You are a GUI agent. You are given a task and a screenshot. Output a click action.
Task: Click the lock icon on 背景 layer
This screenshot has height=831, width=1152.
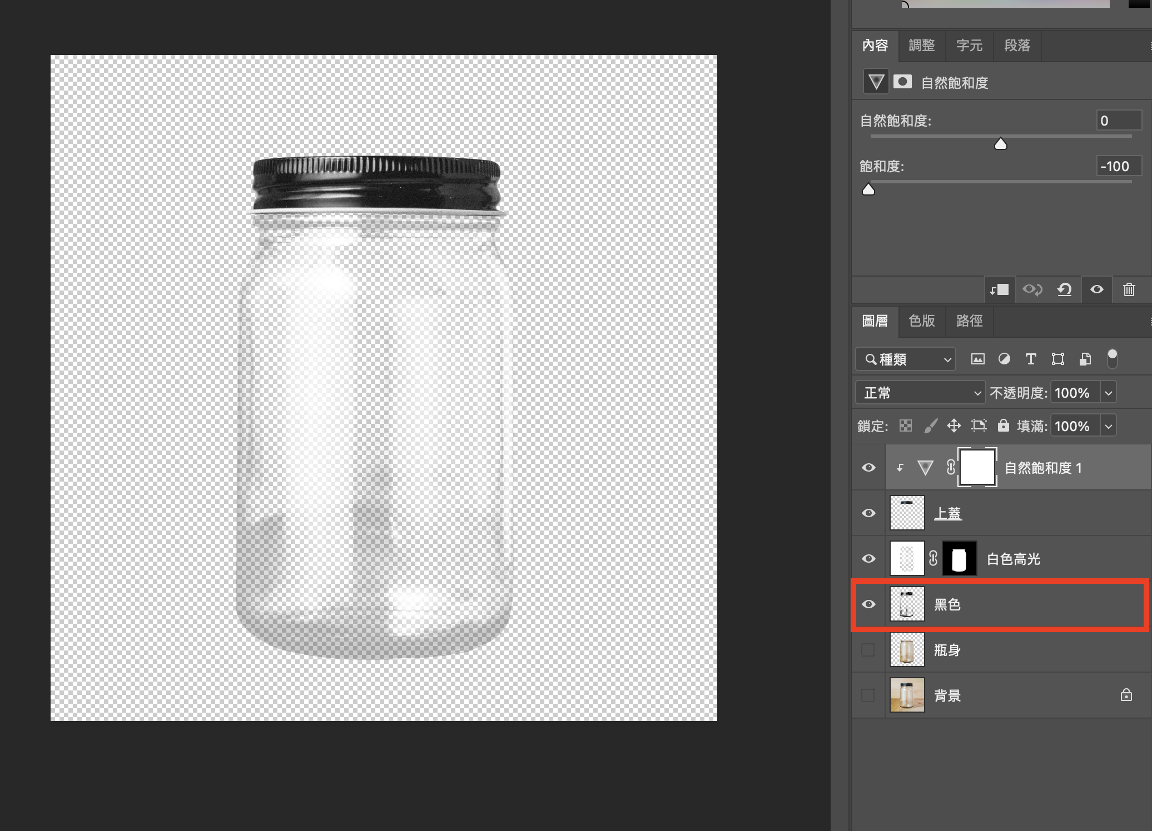pos(1126,695)
